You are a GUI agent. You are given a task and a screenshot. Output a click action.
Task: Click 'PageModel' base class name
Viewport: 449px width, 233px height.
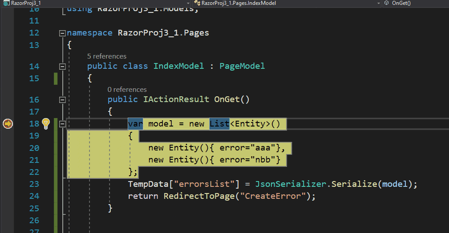click(242, 66)
